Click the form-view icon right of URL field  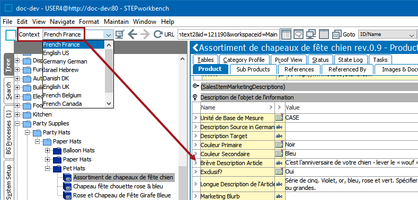click(286, 34)
